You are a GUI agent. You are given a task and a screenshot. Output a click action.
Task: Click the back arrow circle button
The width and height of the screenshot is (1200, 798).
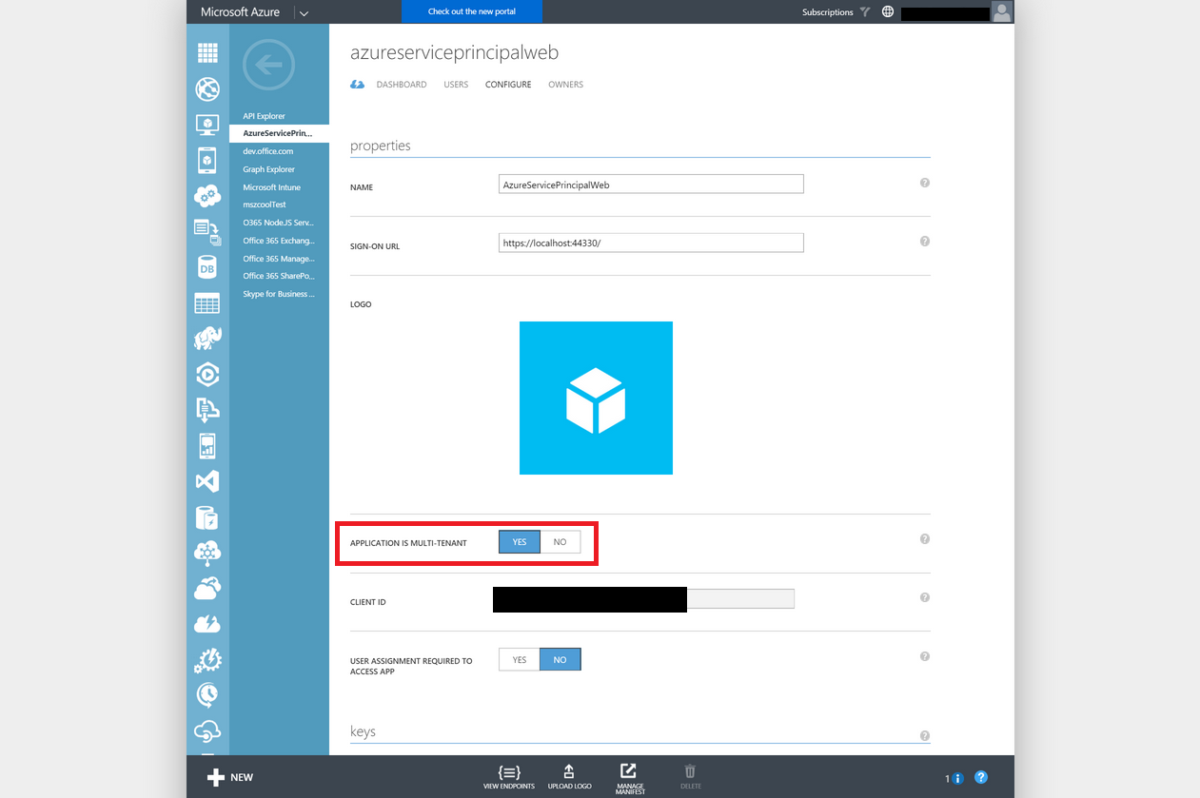pyautogui.click(x=269, y=65)
